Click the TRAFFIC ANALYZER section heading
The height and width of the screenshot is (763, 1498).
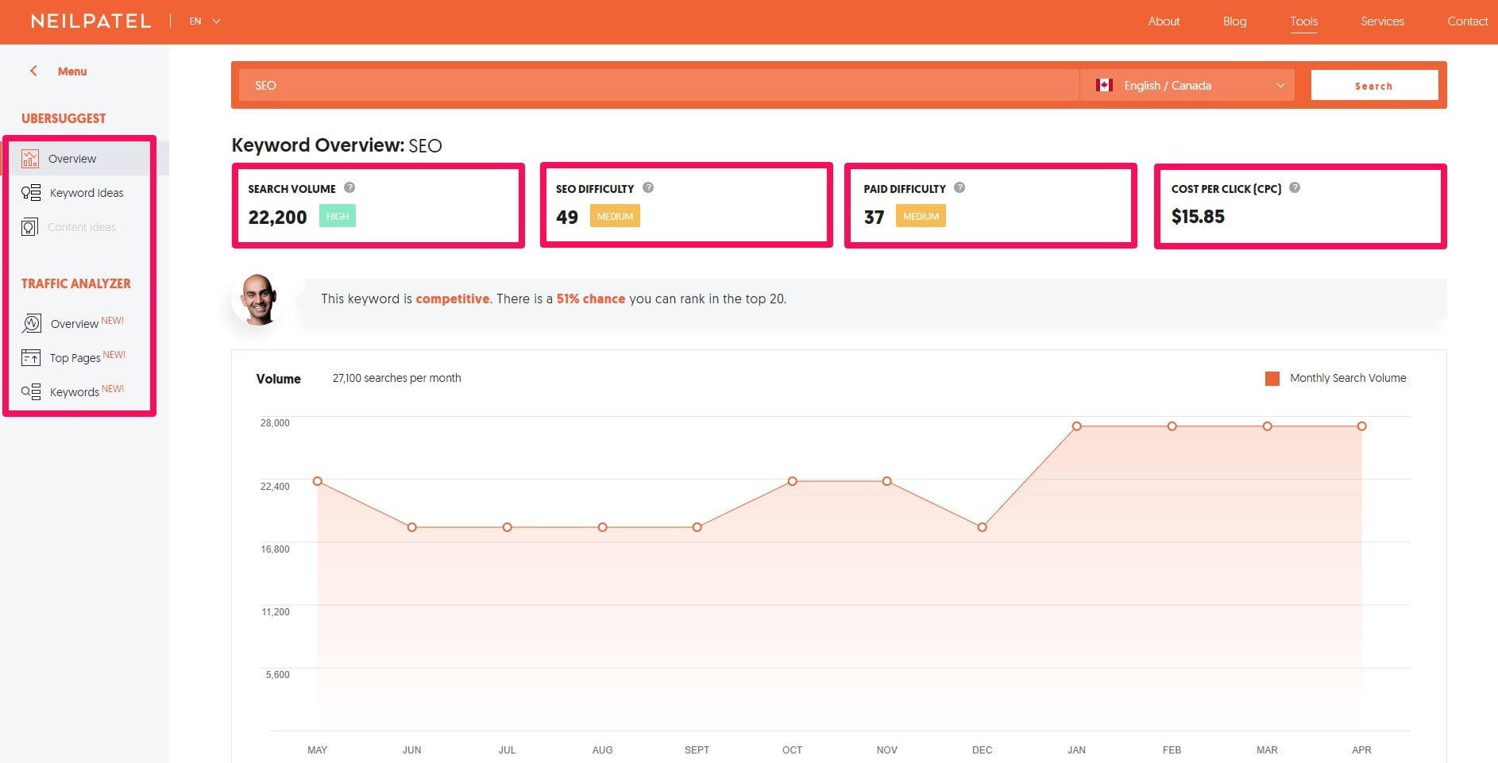[76, 283]
